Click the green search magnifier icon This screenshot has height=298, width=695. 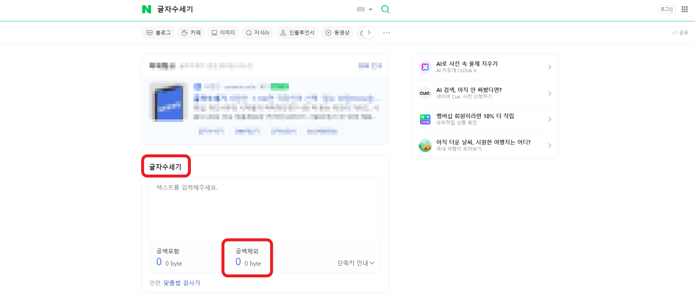tap(385, 9)
